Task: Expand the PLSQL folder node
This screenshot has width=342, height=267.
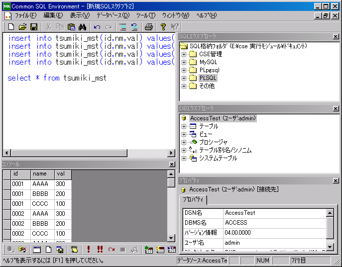Action: (x=184, y=78)
